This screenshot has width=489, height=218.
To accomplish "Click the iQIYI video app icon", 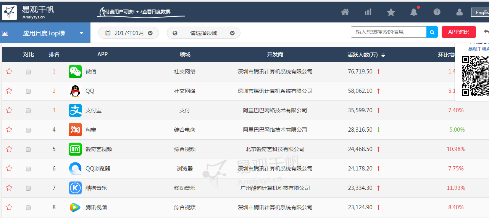I will [75, 149].
